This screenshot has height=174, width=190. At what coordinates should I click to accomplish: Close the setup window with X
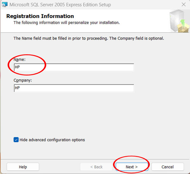pyautogui.click(x=183, y=5)
